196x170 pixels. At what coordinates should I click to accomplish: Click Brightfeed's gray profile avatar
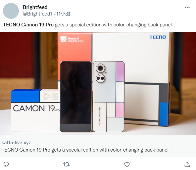tap(11, 11)
